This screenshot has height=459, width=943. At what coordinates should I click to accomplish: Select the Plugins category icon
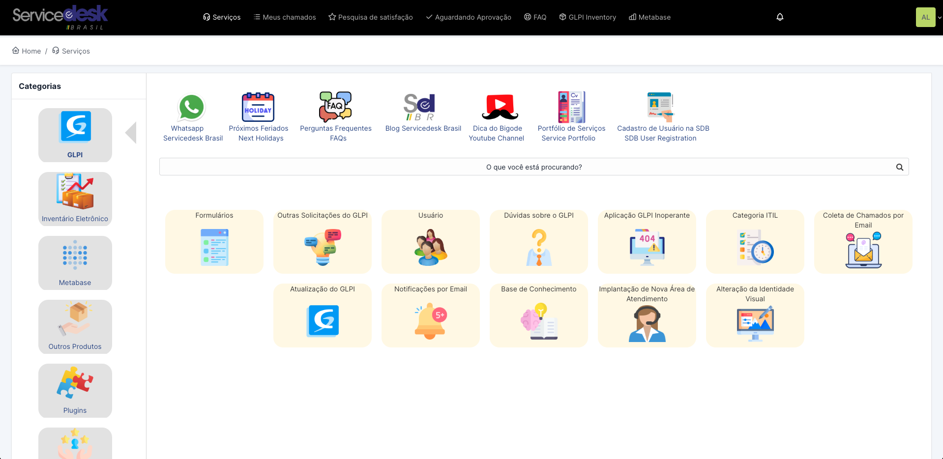(75, 390)
